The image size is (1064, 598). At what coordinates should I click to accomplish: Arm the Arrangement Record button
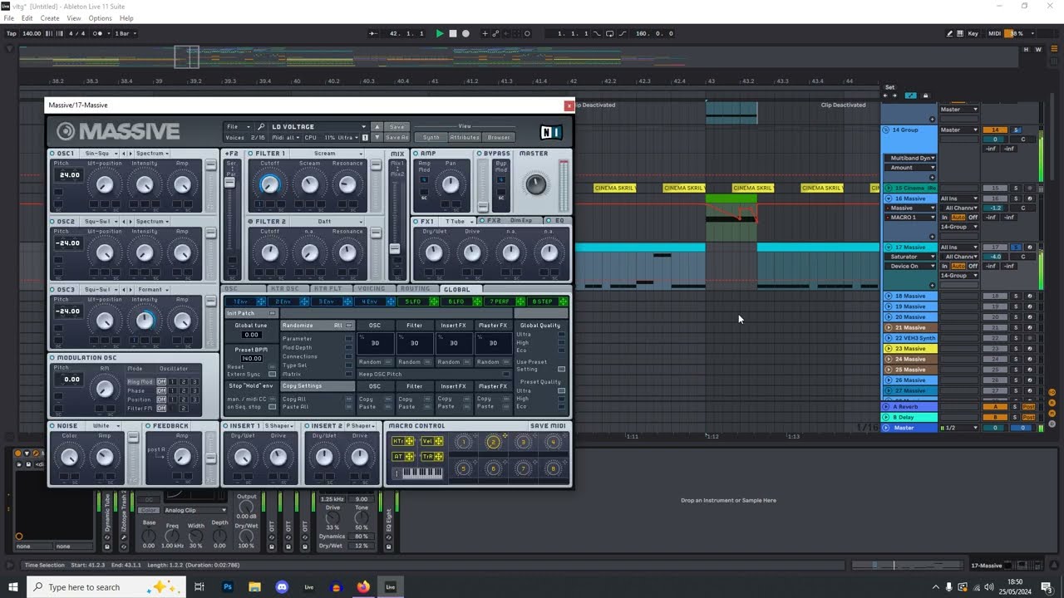[x=465, y=33]
